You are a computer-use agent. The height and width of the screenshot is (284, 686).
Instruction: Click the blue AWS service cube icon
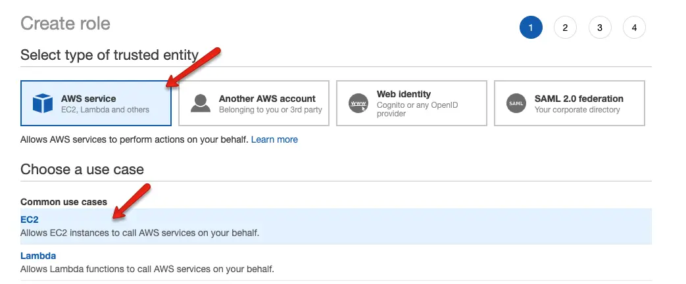pyautogui.click(x=43, y=103)
